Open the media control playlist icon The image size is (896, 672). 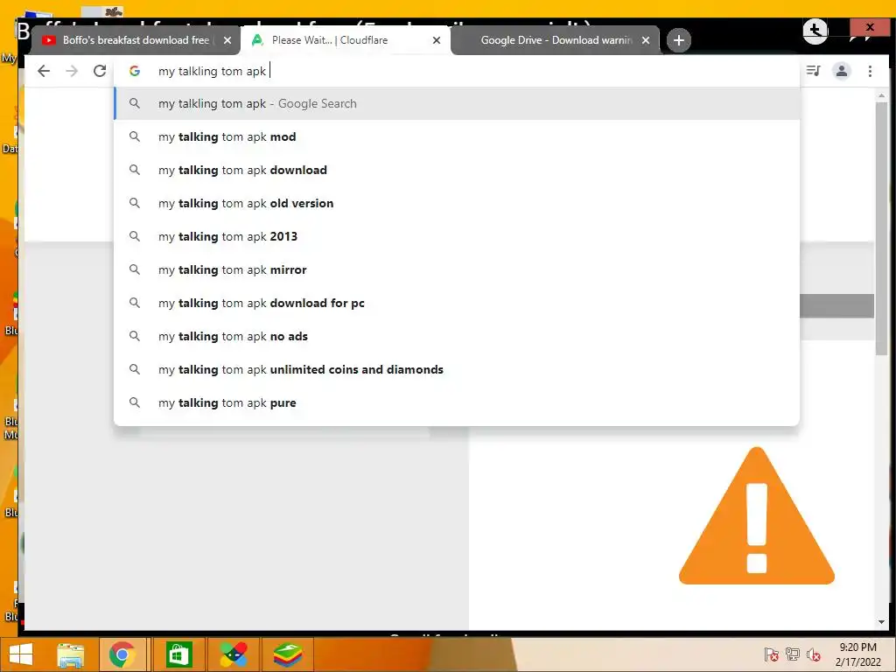[x=813, y=71]
